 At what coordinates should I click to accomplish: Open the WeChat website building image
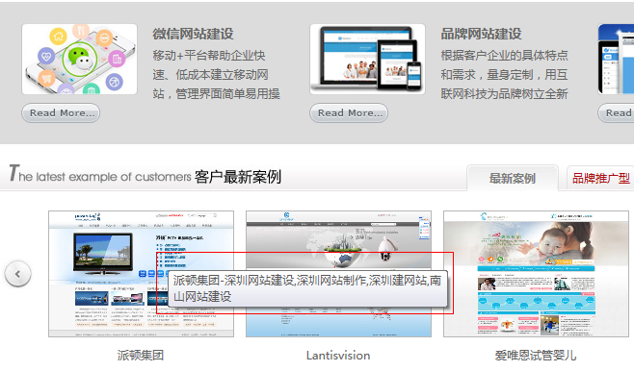pos(79,59)
